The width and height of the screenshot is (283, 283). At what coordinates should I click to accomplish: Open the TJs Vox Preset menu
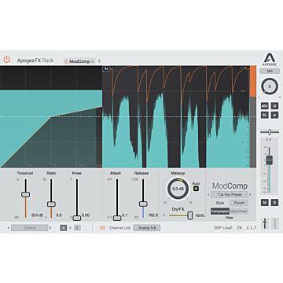click(x=230, y=194)
